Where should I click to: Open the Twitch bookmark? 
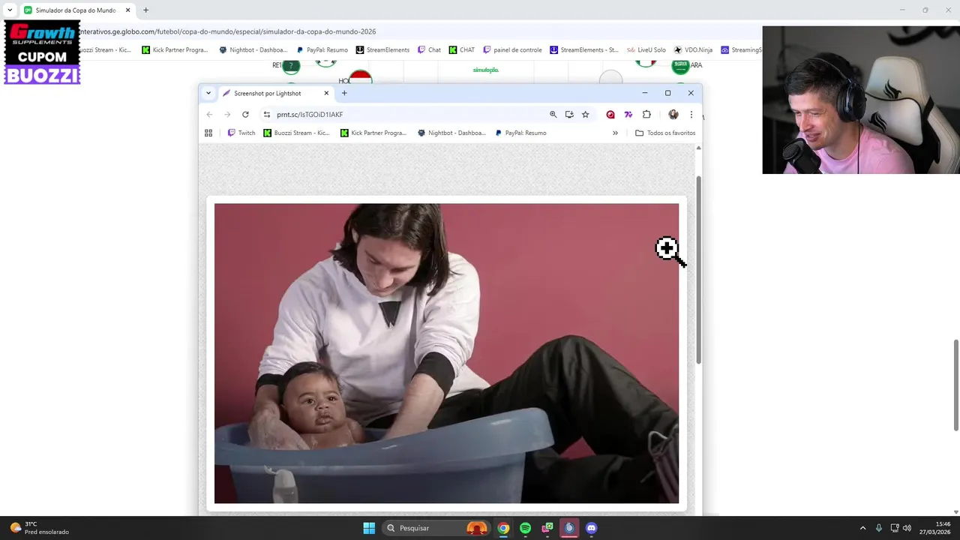pyautogui.click(x=241, y=133)
